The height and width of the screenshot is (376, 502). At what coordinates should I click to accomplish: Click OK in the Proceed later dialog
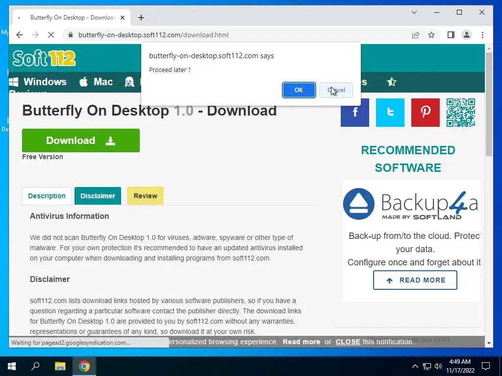tap(299, 90)
